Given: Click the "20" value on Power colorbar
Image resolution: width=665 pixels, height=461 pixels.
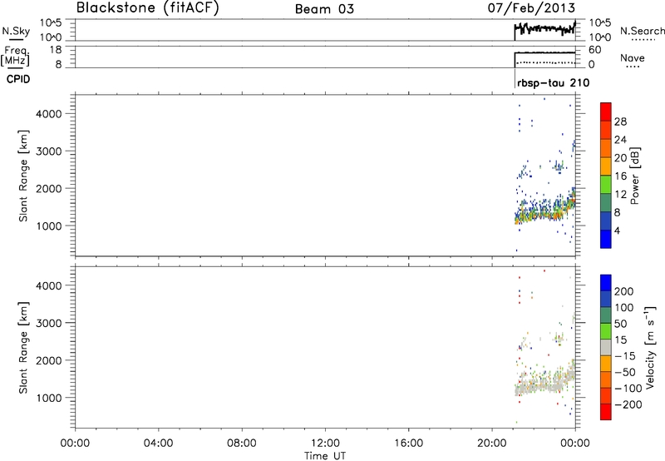Looking at the screenshot, I should [x=620, y=158].
